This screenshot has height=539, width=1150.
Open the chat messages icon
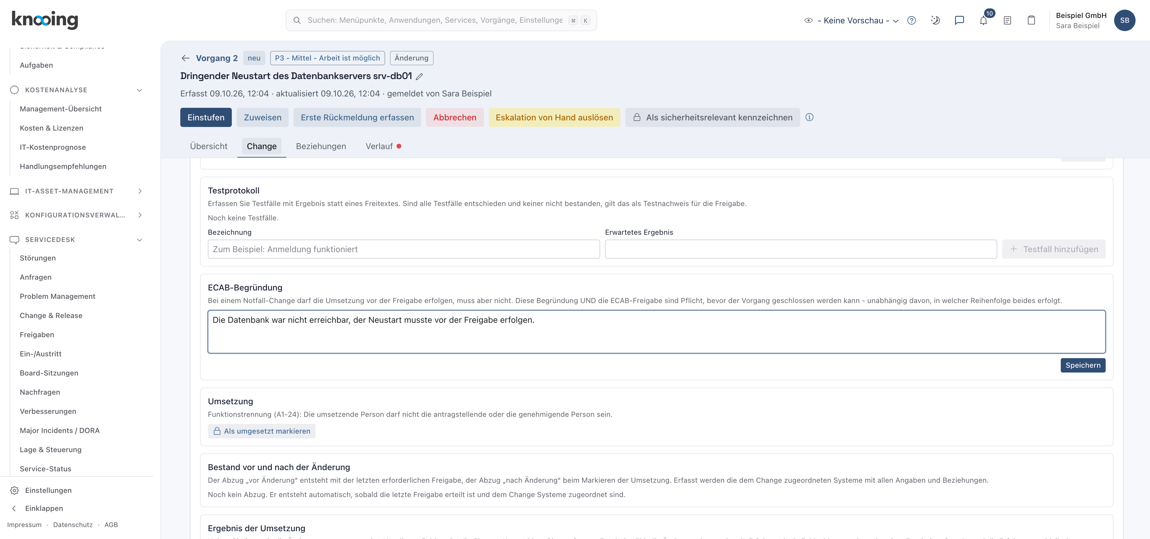(959, 20)
